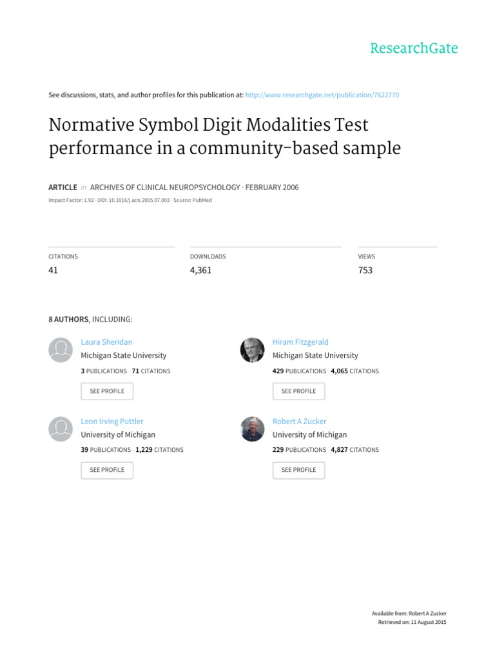Open Laura Sheridan's author name link
The height and width of the screenshot is (660, 495).
[x=106, y=342]
